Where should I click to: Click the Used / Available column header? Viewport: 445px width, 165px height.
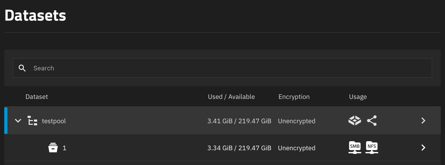(x=231, y=97)
